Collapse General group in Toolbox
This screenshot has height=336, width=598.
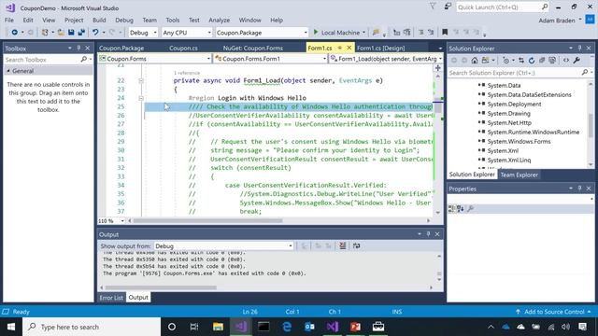click(8, 71)
